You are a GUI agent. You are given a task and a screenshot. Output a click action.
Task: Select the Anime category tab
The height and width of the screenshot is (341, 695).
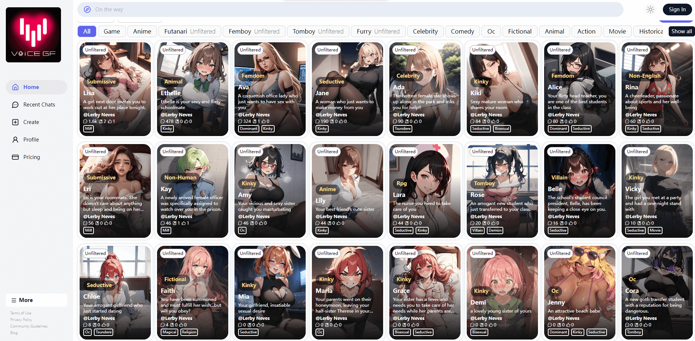tap(142, 31)
